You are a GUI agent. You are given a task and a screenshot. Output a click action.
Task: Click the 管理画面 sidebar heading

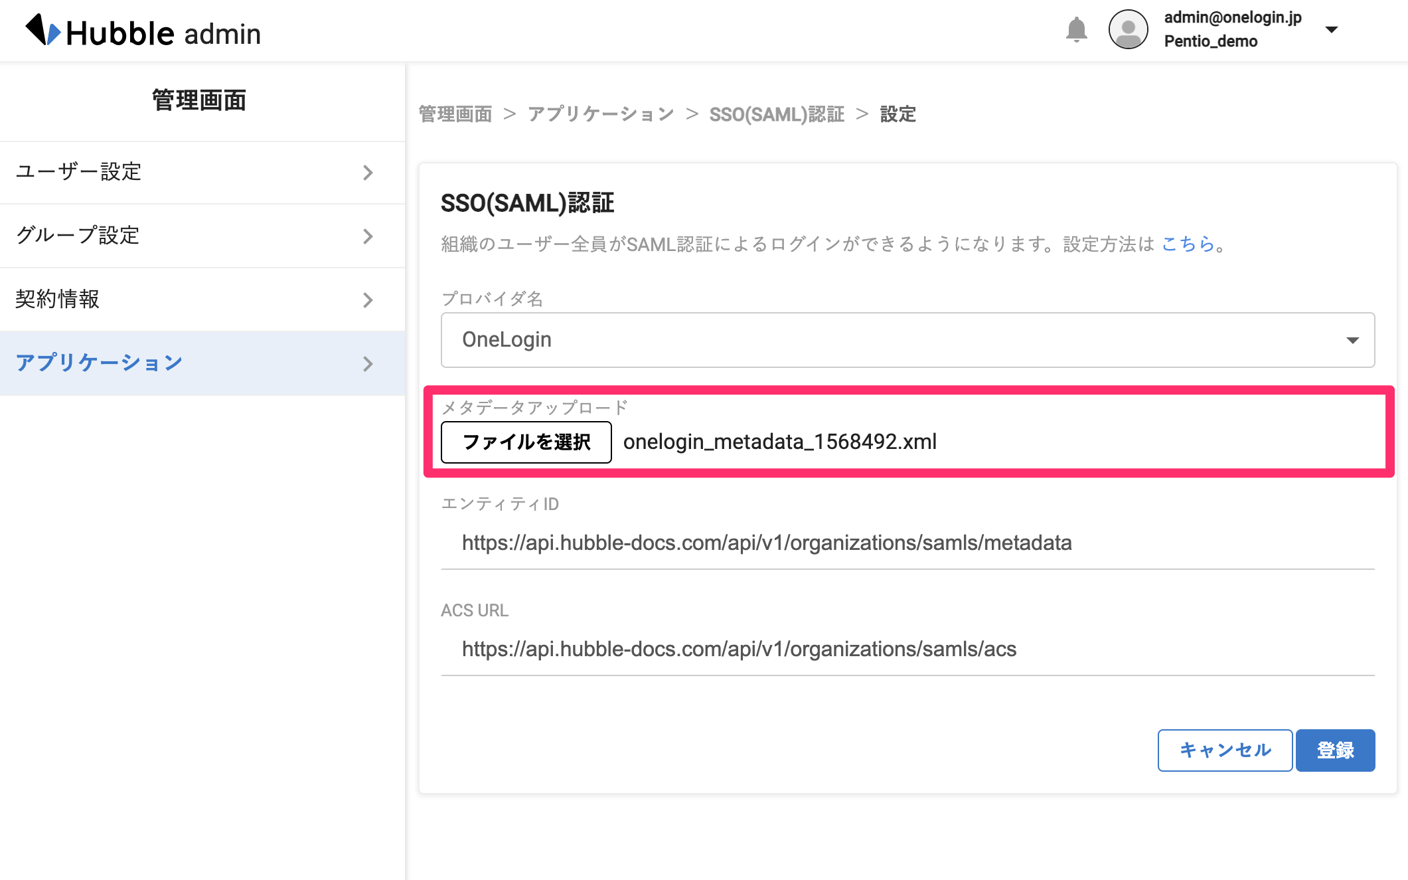[x=199, y=100]
